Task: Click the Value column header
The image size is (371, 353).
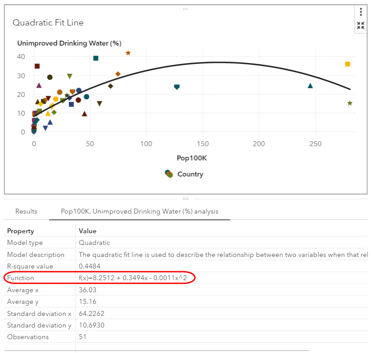Action: point(87,231)
